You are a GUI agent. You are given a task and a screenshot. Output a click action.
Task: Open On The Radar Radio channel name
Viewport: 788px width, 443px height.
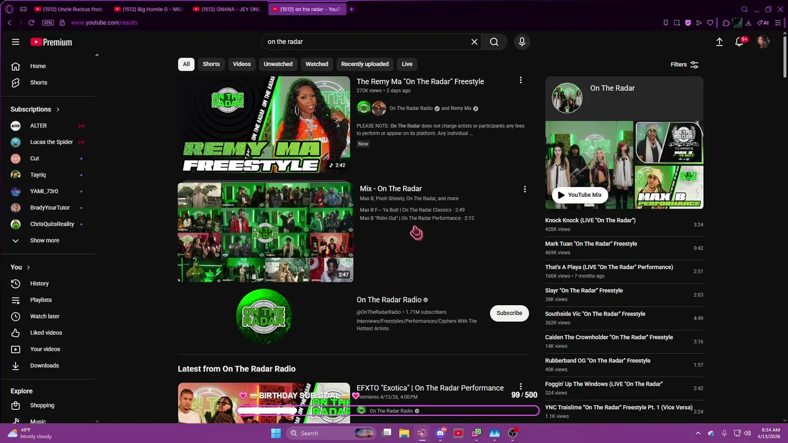(389, 300)
